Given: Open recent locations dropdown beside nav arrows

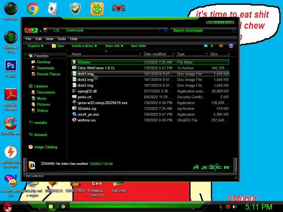Looking at the screenshot, I should (x=40, y=31).
